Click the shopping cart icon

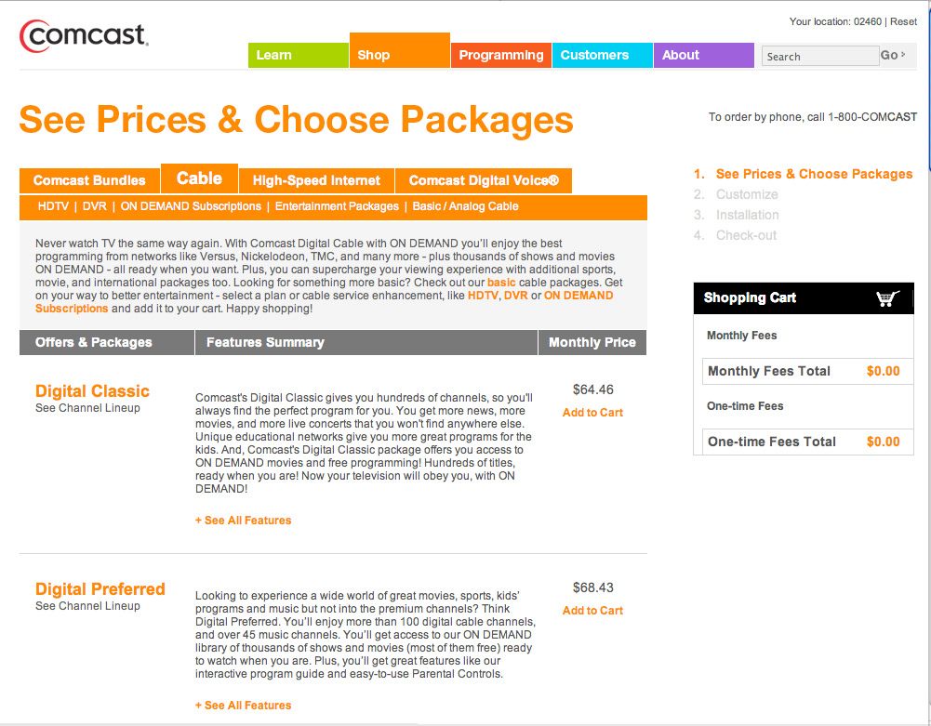point(888,298)
